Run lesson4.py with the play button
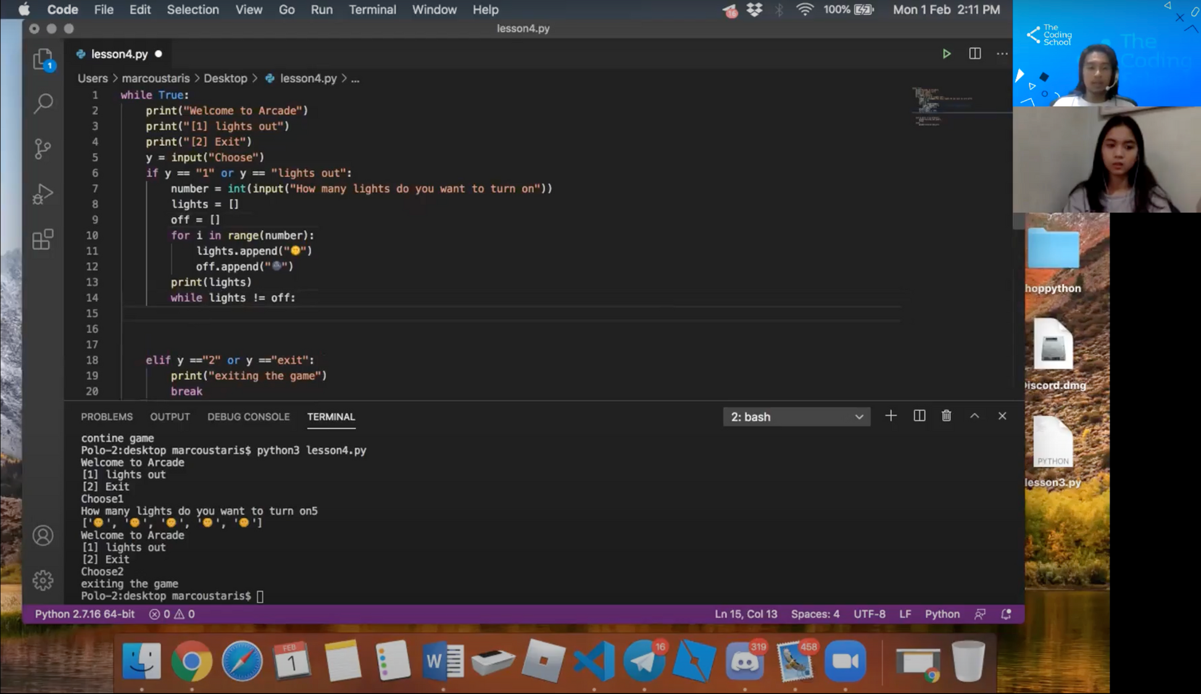 [947, 54]
